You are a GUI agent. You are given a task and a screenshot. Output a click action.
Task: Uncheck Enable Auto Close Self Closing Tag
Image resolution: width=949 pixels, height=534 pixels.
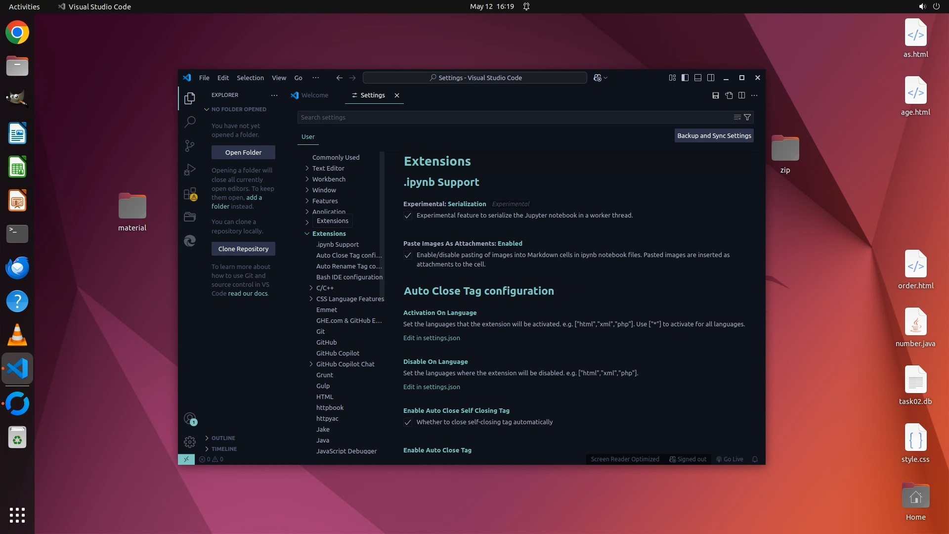(408, 422)
